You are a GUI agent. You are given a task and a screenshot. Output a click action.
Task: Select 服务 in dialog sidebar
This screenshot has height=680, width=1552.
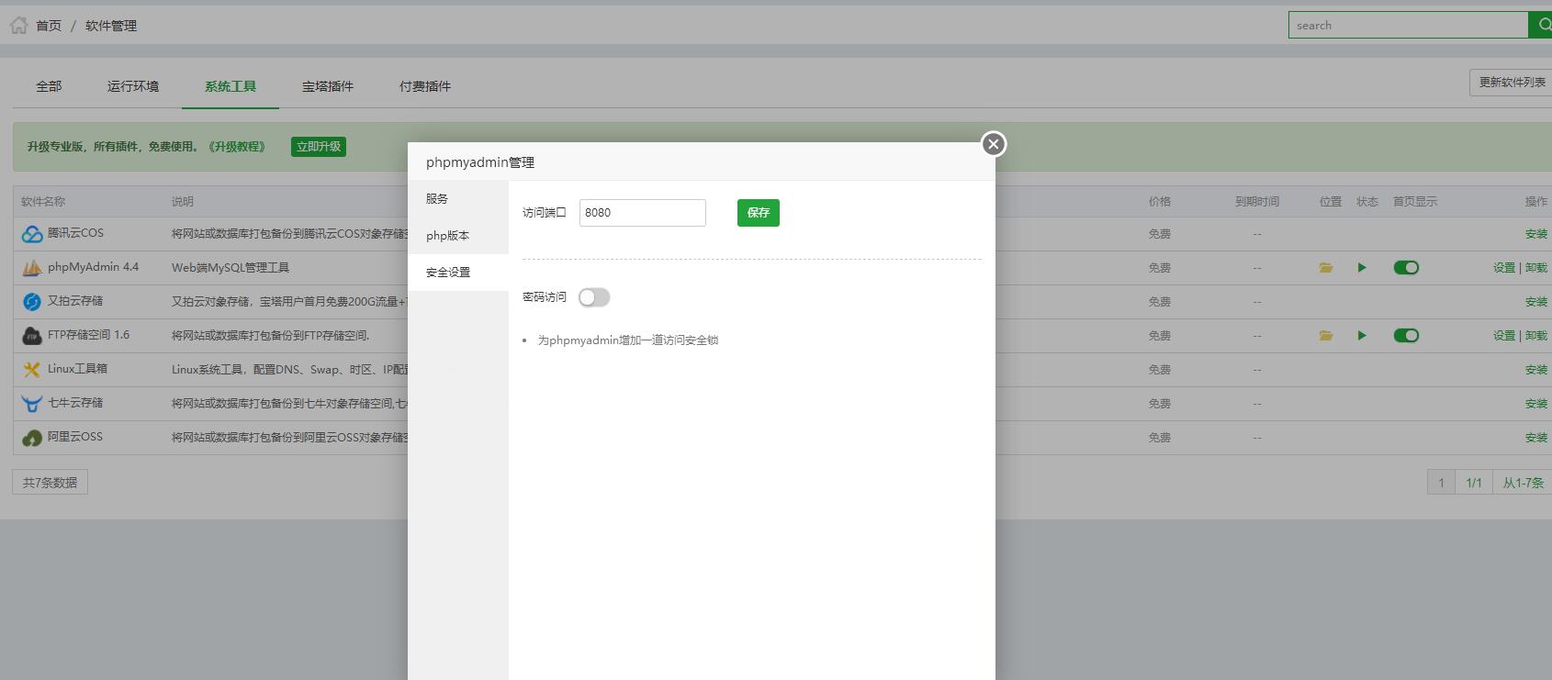coord(458,199)
